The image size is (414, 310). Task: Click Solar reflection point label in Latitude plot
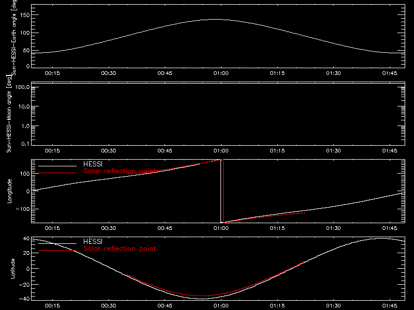pos(120,249)
